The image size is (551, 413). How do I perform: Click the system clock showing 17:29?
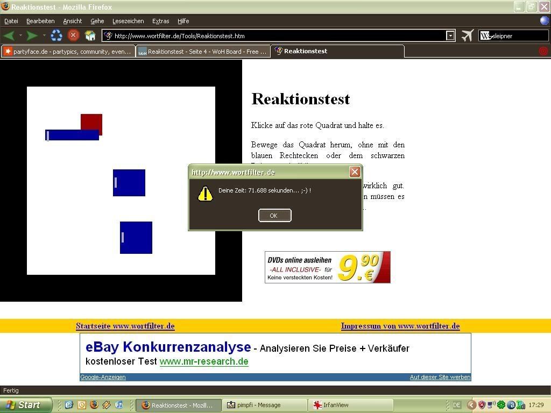coord(536,405)
